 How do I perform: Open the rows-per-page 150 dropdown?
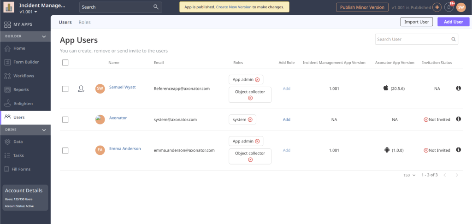[x=409, y=175]
